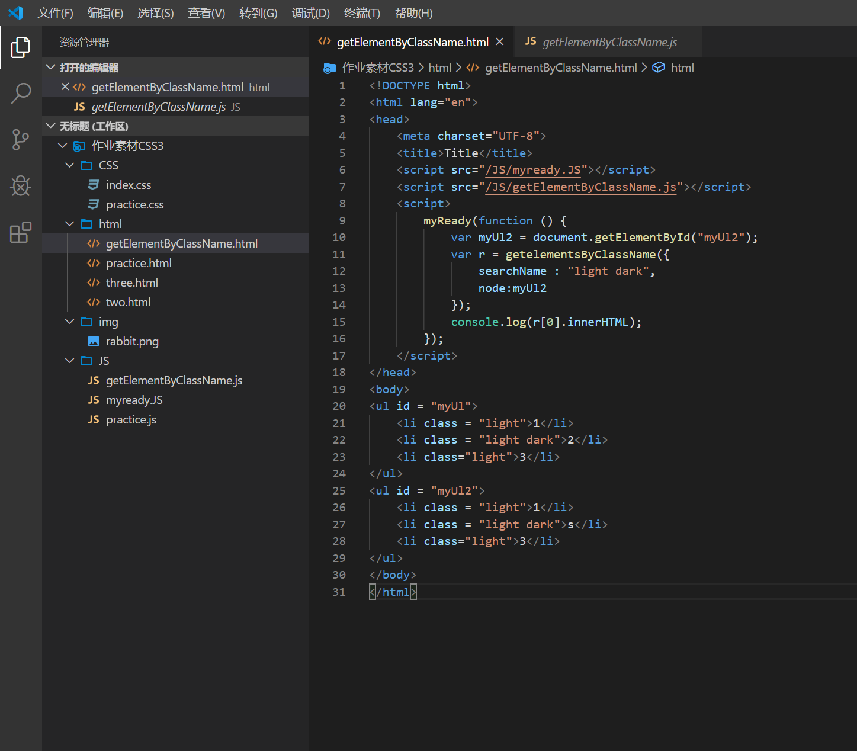The image size is (857, 751).
Task: Click getElementByClassName.html breadcrumb segment
Action: 561,68
